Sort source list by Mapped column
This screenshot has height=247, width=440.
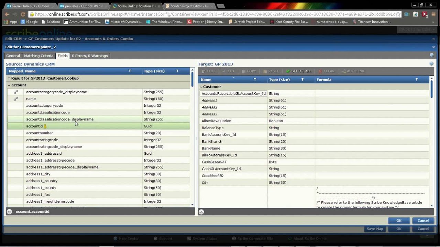click(x=15, y=71)
